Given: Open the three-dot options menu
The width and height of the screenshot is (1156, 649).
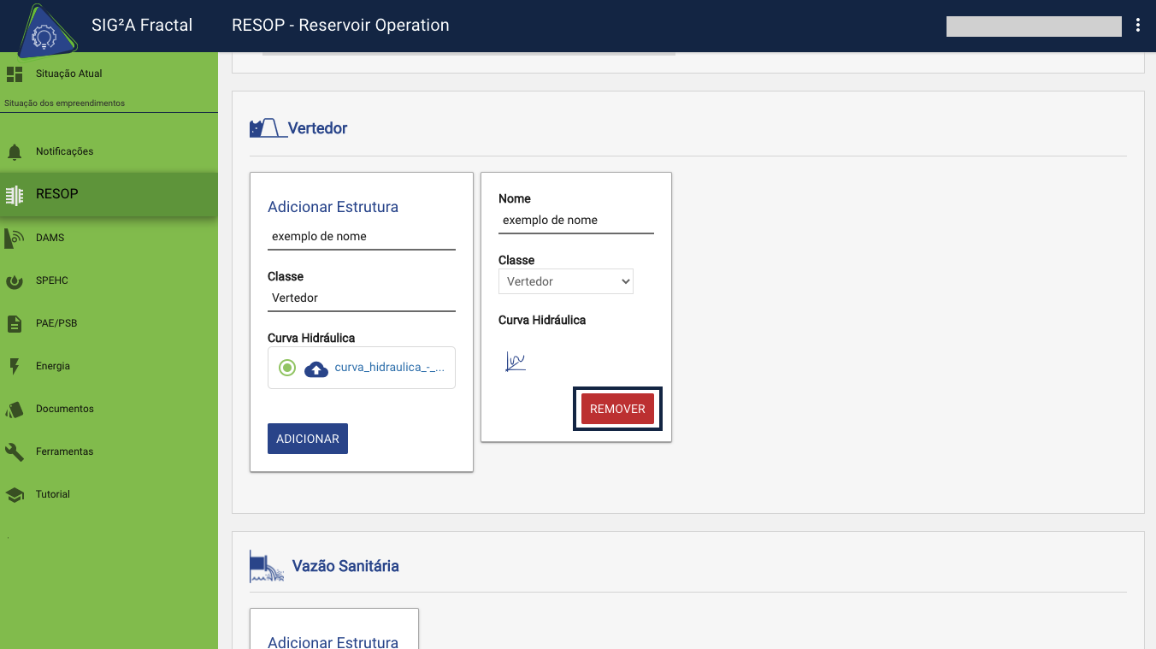Looking at the screenshot, I should [1137, 26].
